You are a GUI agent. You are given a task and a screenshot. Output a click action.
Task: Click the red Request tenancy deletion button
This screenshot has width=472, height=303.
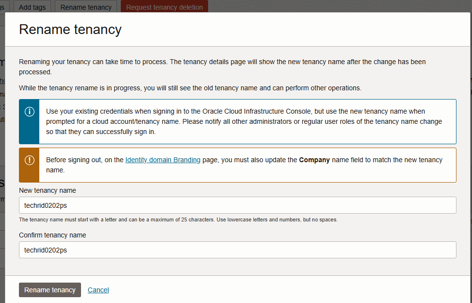(164, 7)
